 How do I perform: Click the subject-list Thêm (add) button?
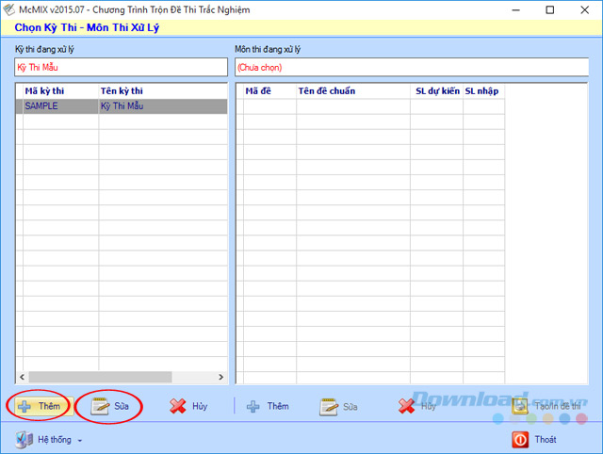[268, 406]
